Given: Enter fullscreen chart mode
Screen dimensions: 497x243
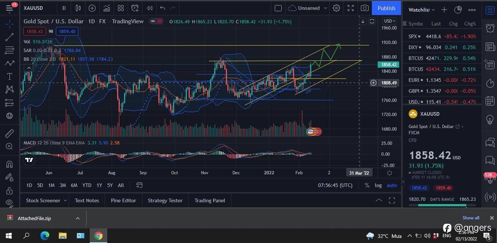Looking at the screenshot, I should pyautogui.click(x=350, y=8).
